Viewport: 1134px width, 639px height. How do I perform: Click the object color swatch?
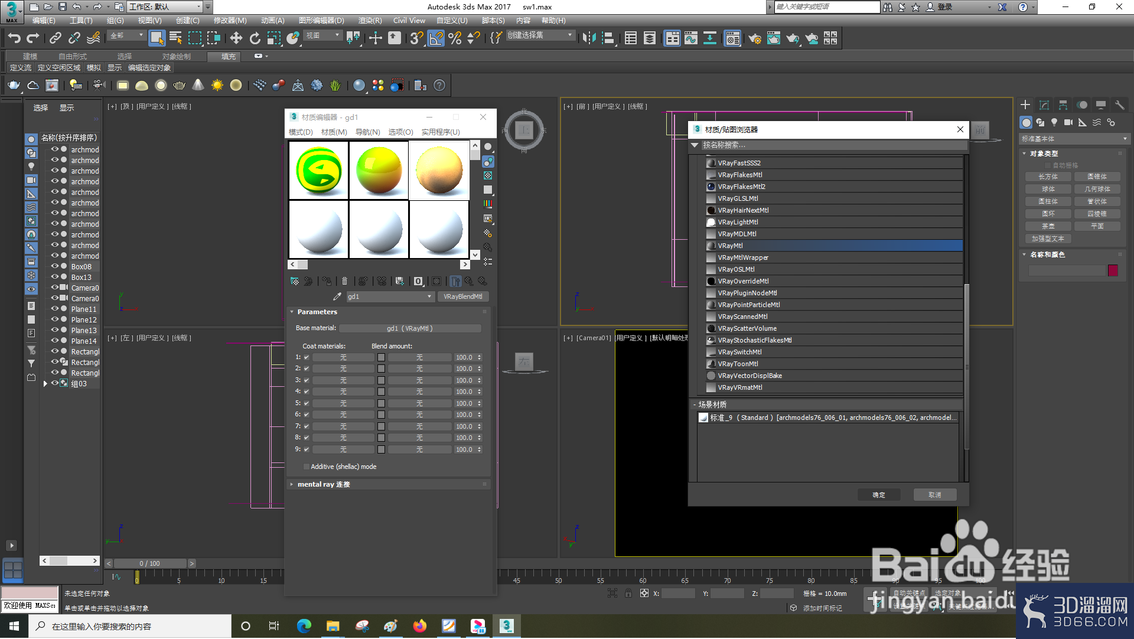[x=1113, y=270]
